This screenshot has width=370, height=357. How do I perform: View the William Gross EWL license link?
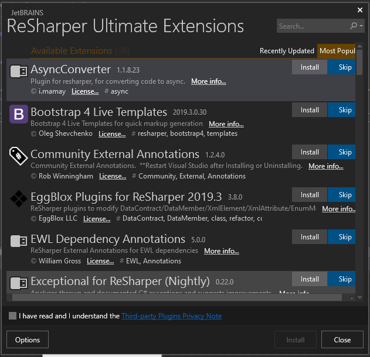[x=100, y=261]
